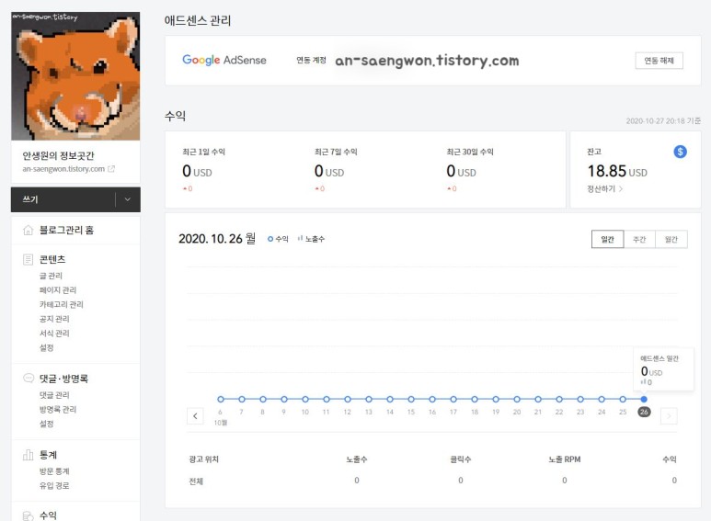Open the blog external link icon

pos(111,169)
